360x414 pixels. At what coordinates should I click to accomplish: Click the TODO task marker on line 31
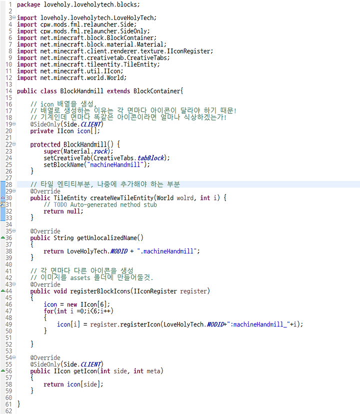tap(2, 204)
